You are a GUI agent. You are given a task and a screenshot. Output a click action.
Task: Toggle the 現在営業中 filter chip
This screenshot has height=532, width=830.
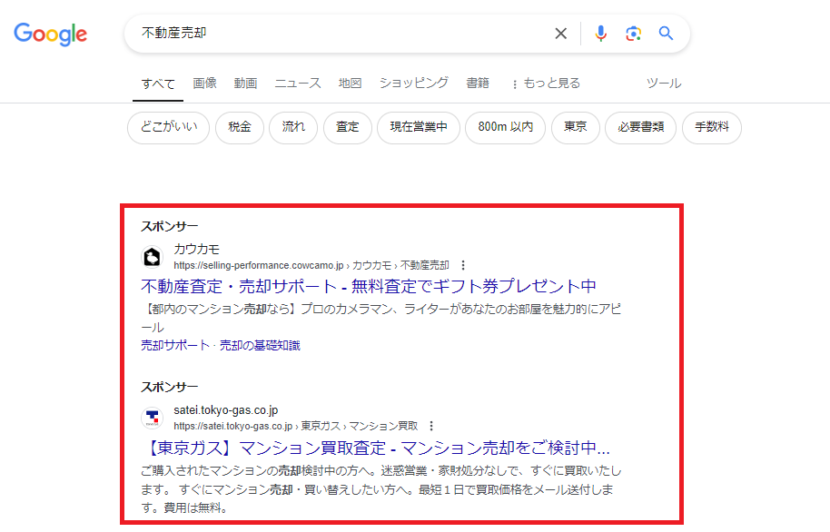[x=418, y=128]
